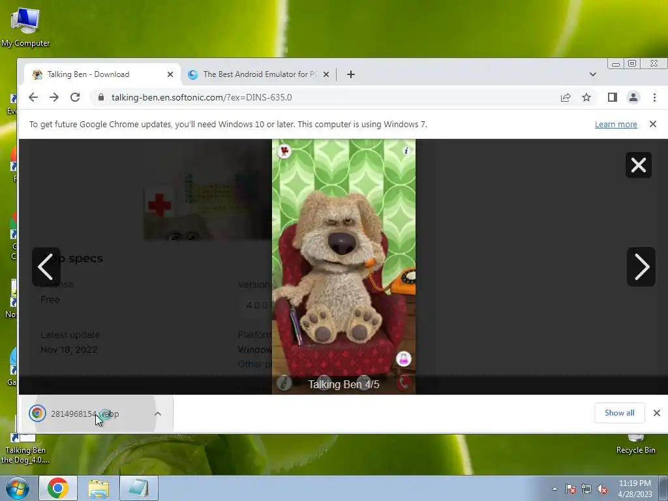
Task: Open the Chrome profile avatar menu
Action: point(633,98)
